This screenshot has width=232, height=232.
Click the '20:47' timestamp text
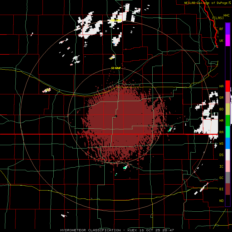tap(168, 230)
